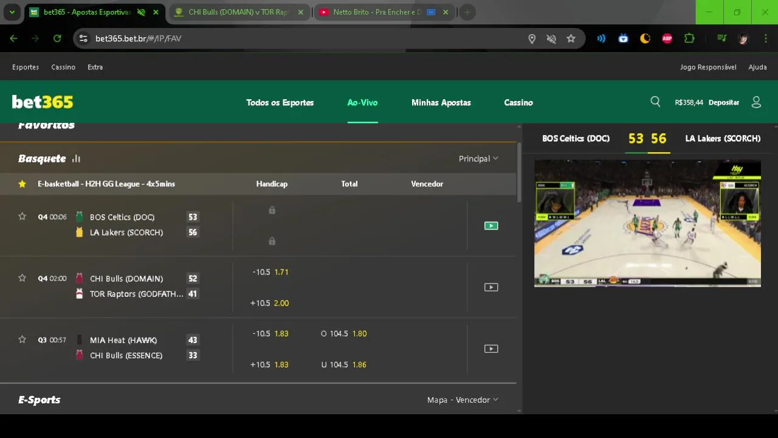Open Basquete statistics bars icon
This screenshot has width=778, height=438.
(76, 159)
